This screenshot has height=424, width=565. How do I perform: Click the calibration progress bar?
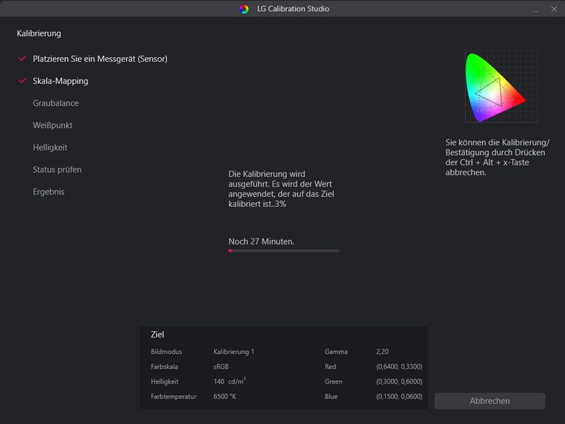pyautogui.click(x=284, y=251)
